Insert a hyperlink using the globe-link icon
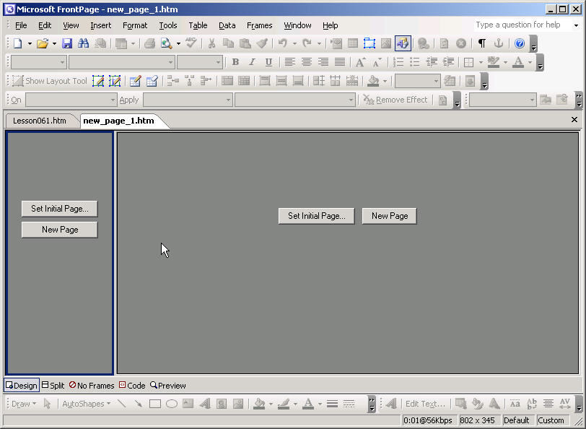Image resolution: width=586 pixels, height=429 pixels. (x=424, y=43)
